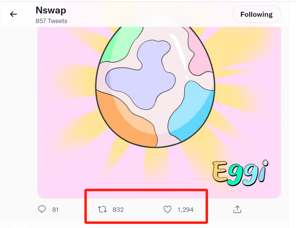Retweet using the retweet arrows icon

click(103, 210)
